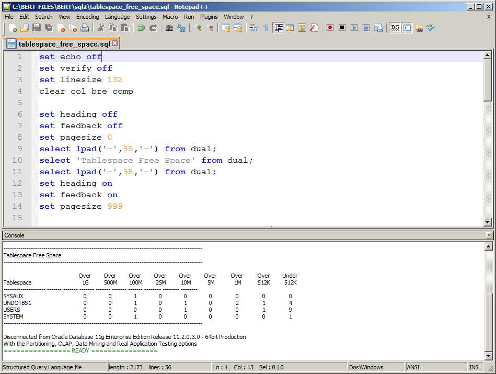Viewport: 496px width, 374px height.
Task: Start macro recording with the red circle
Action: coord(330,28)
